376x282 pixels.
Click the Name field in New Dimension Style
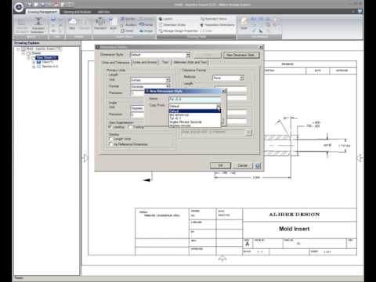click(194, 99)
